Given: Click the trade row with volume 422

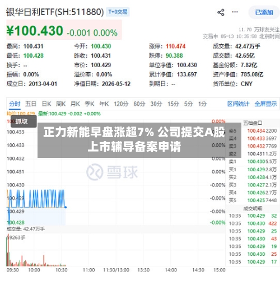Looking at the screenshot, I should [253, 223].
